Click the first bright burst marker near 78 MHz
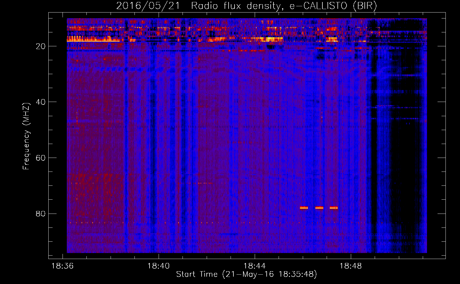 [304, 208]
